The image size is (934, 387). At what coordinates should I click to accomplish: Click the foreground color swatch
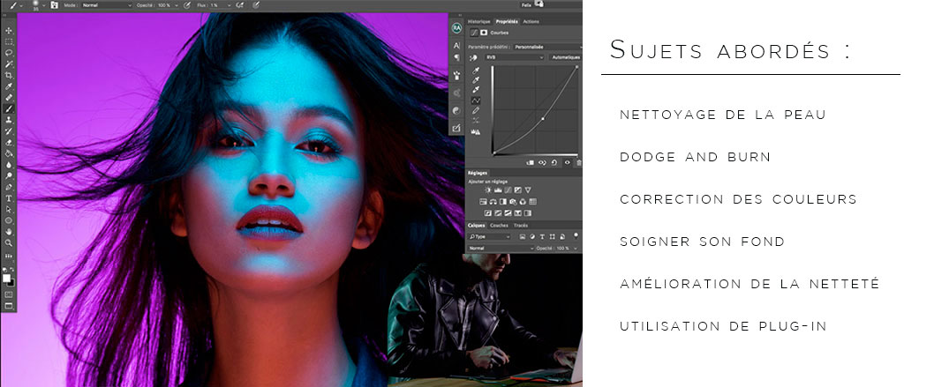7,279
